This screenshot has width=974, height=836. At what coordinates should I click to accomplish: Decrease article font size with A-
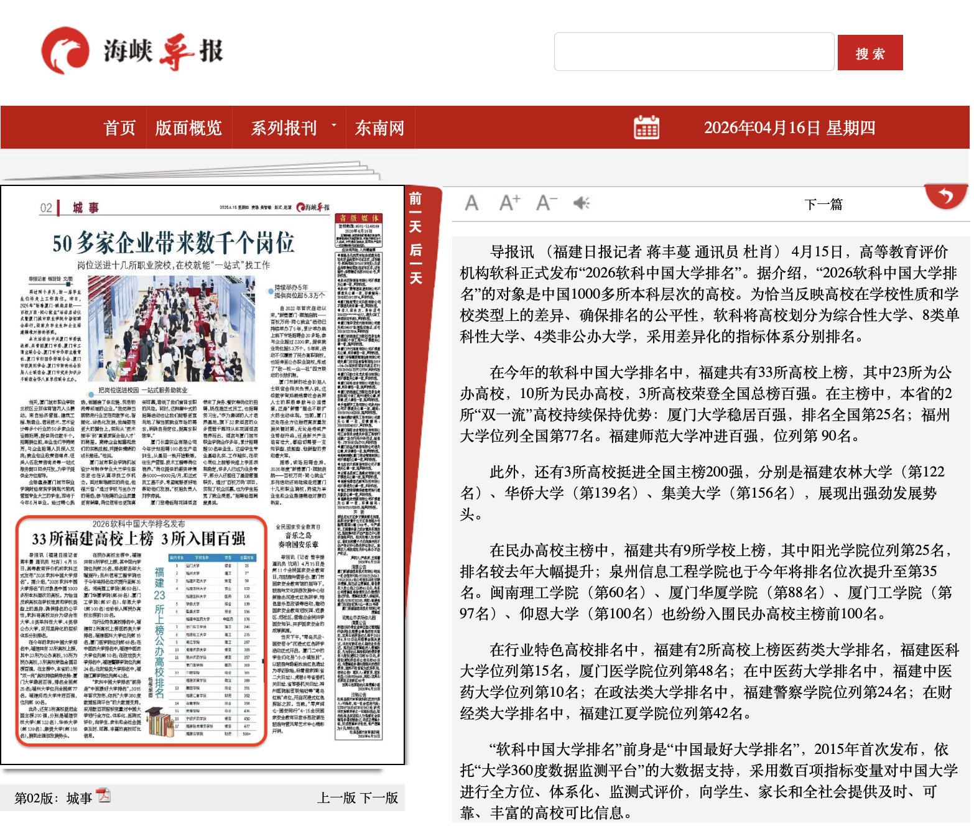[x=546, y=203]
